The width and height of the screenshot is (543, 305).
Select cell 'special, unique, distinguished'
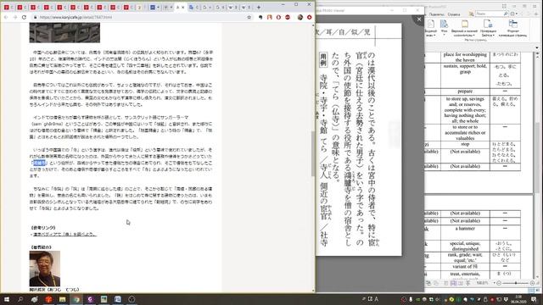tap(465, 246)
